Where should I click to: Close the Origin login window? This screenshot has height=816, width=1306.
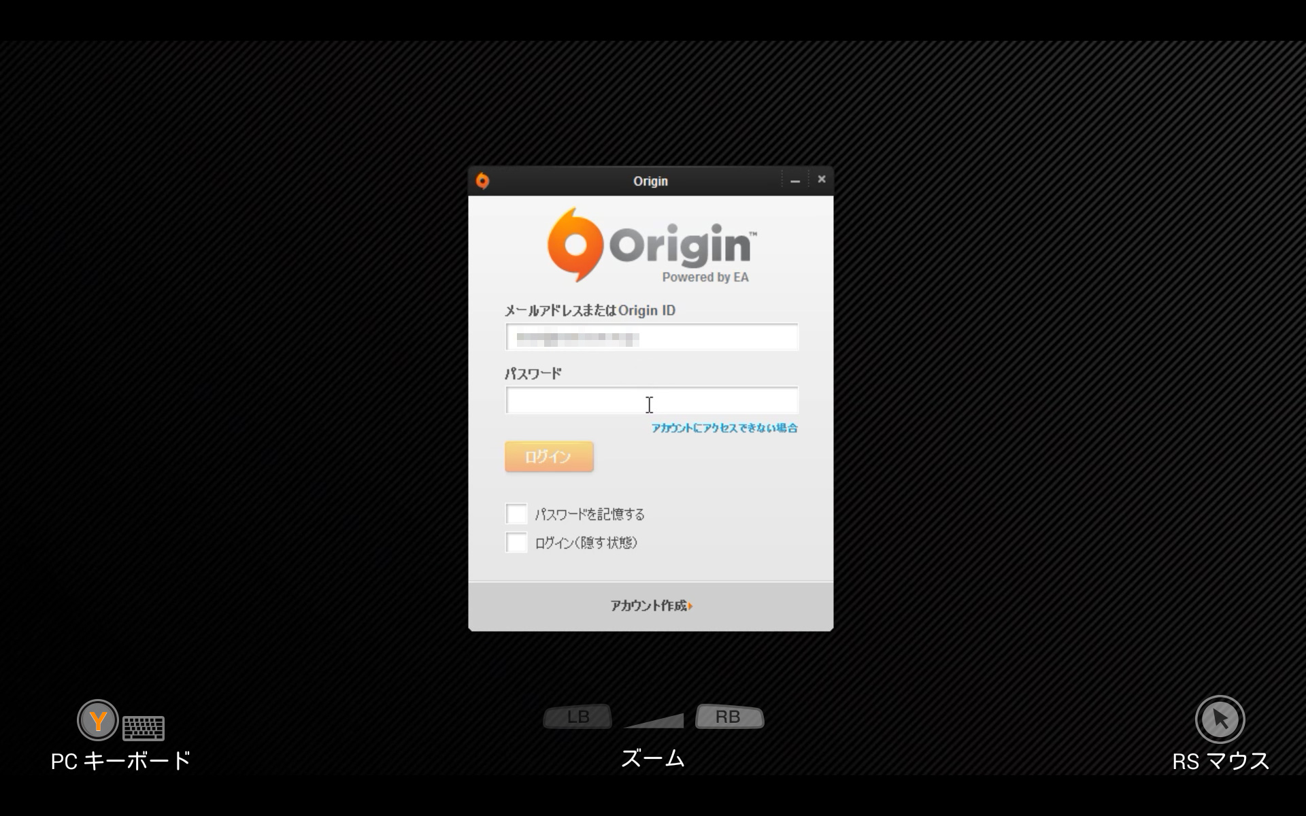pyautogui.click(x=821, y=180)
